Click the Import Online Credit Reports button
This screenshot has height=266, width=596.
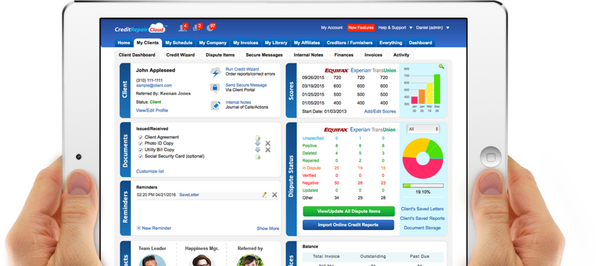pos(349,225)
